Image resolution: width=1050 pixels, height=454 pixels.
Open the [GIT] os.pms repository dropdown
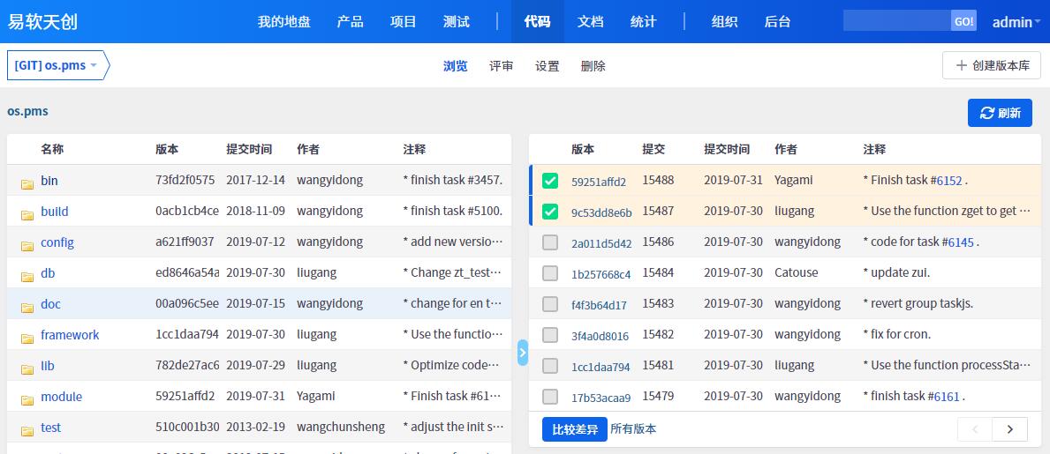click(x=58, y=65)
